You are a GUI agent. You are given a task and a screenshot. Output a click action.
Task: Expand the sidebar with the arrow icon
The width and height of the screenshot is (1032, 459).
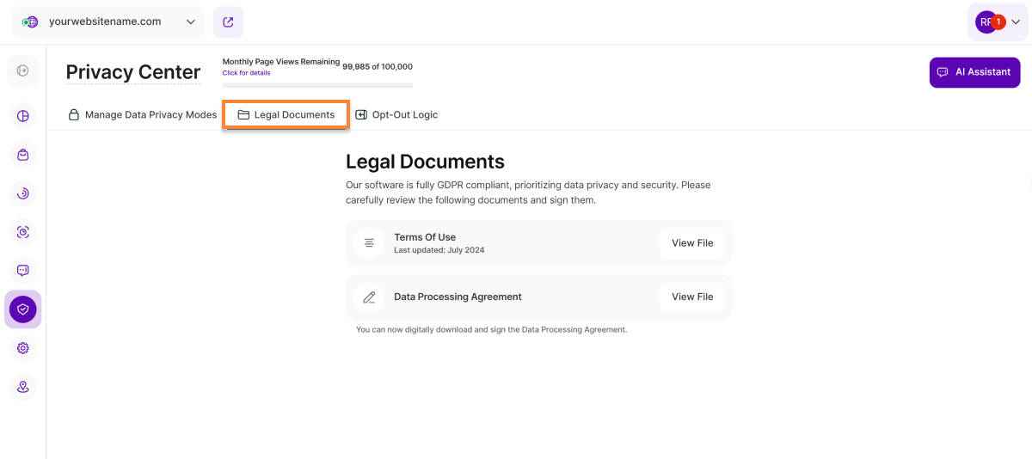pos(22,70)
